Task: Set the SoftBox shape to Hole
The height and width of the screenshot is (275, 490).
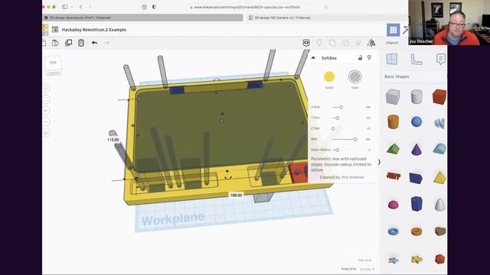Action: tap(354, 76)
